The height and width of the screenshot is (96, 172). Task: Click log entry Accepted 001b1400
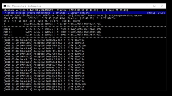[x=44, y=81]
